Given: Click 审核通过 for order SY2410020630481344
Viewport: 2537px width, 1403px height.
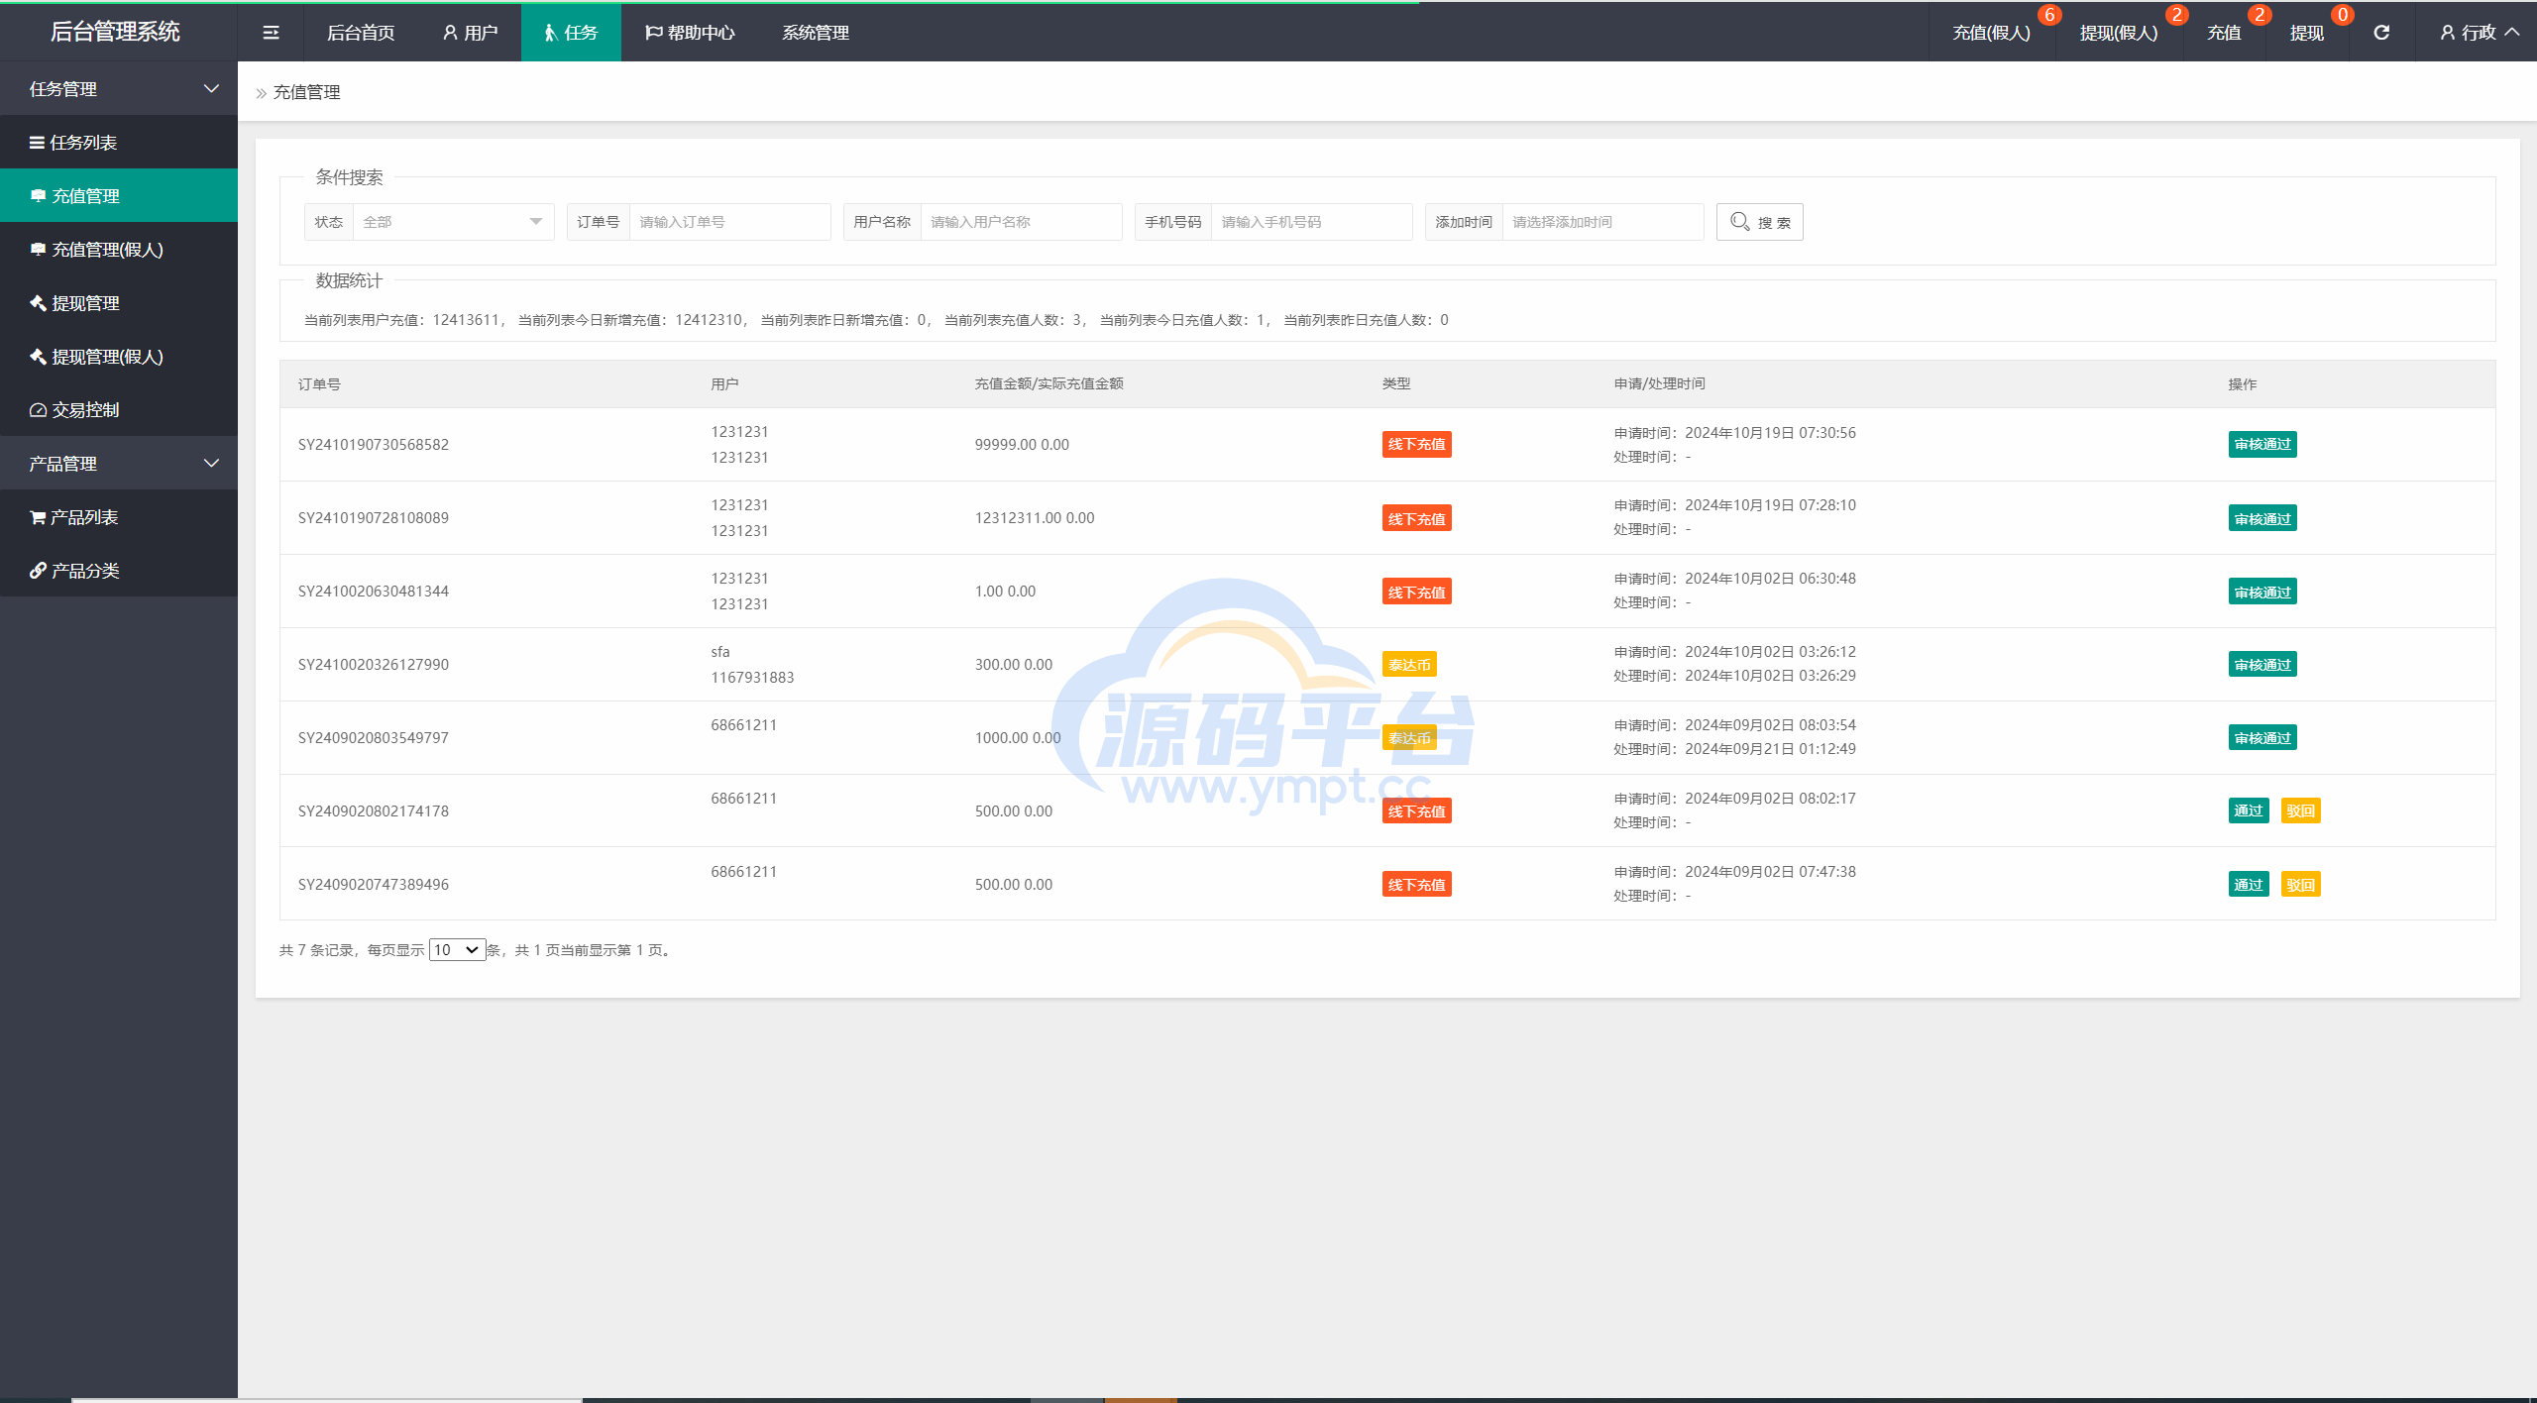Looking at the screenshot, I should tap(2262, 592).
